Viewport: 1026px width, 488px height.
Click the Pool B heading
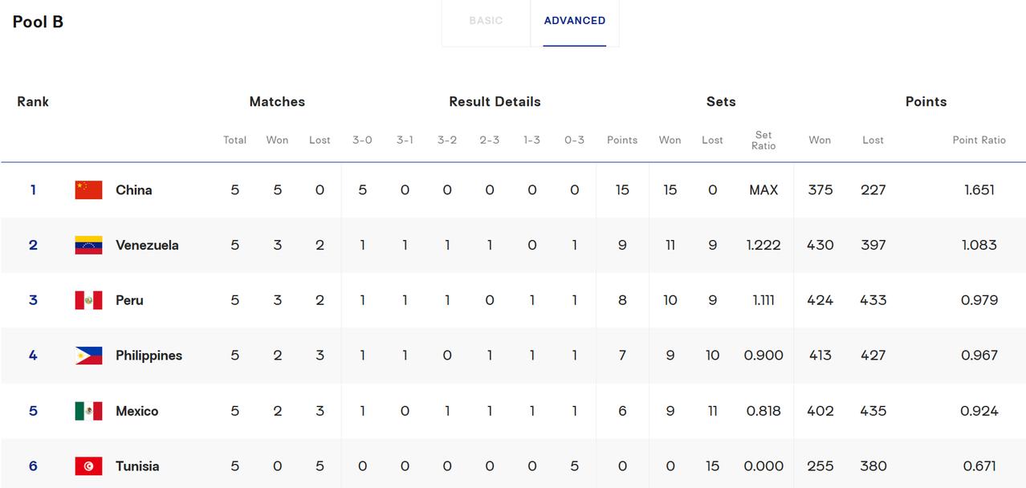tap(38, 22)
